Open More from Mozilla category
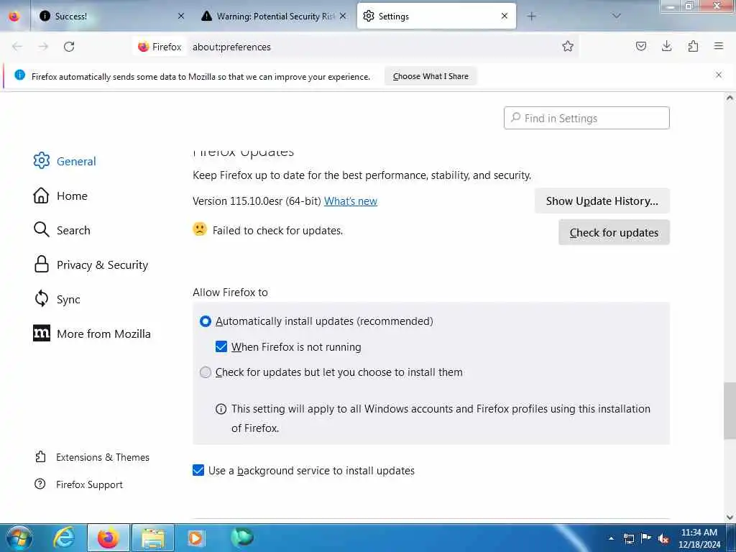The image size is (736, 552). tap(92, 333)
